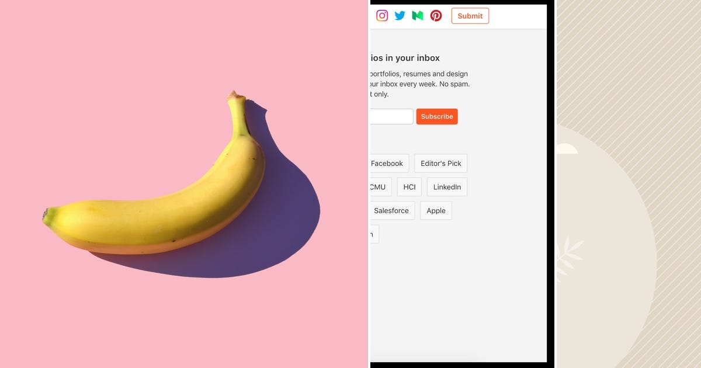
Task: Focus the email input field
Action: point(391,116)
